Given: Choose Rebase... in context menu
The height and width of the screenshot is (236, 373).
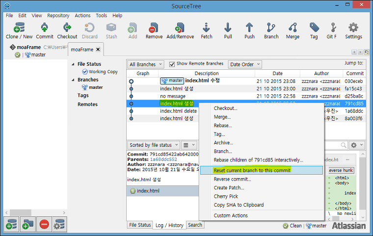Looking at the screenshot, I should point(262,126).
